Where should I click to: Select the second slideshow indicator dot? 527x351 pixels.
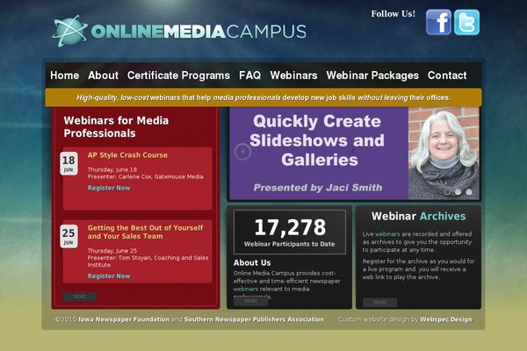point(458,192)
